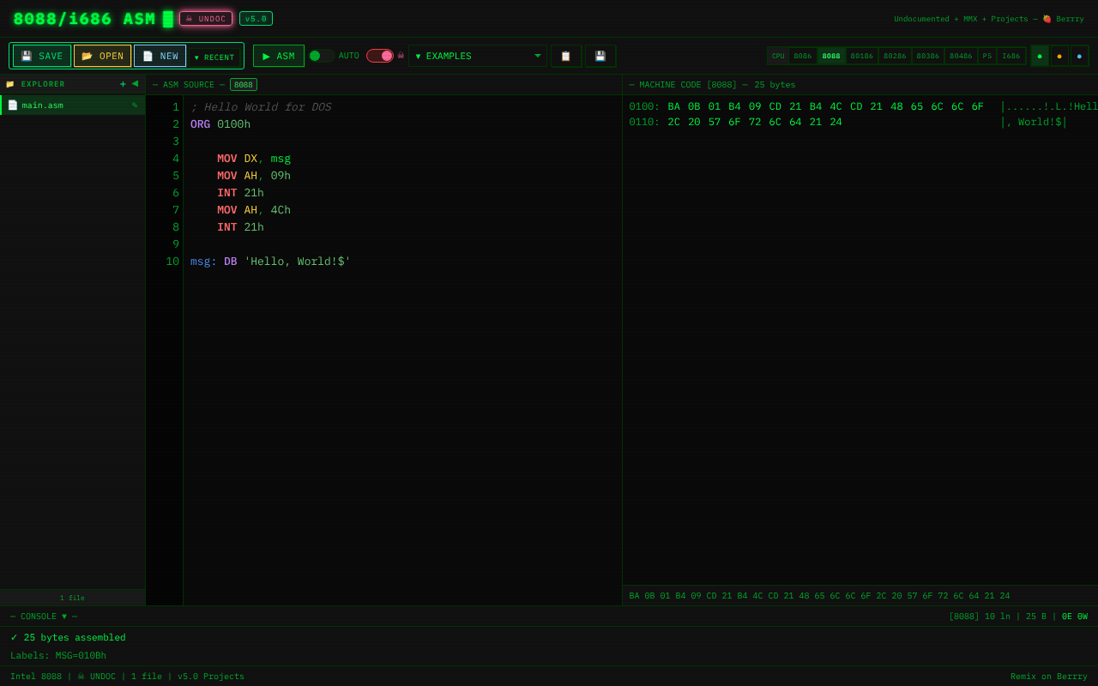Click the 'Intel 8088' status bar text
The width and height of the screenshot is (1098, 686).
[x=36, y=677]
